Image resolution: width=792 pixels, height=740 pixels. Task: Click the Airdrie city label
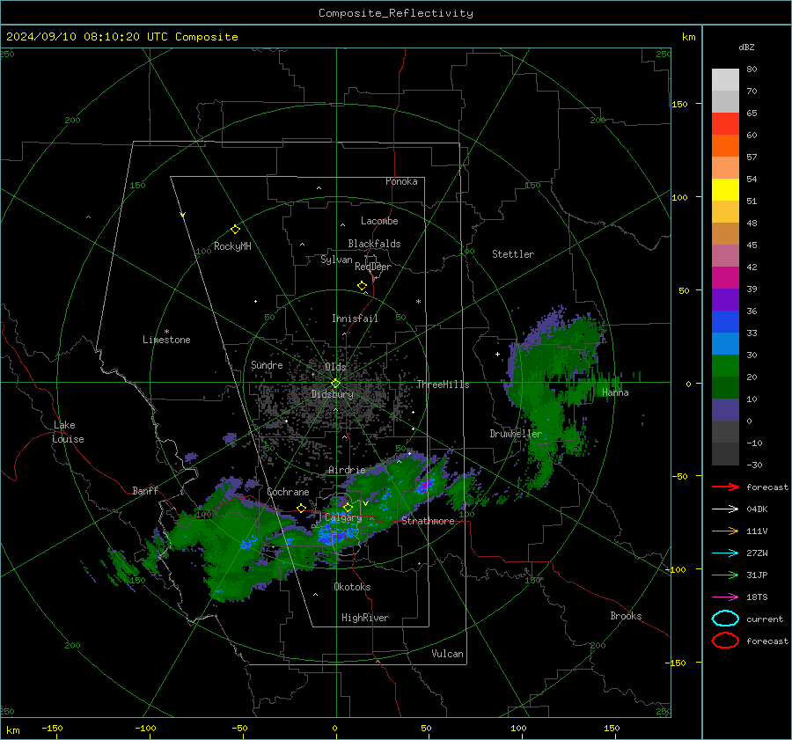(347, 470)
